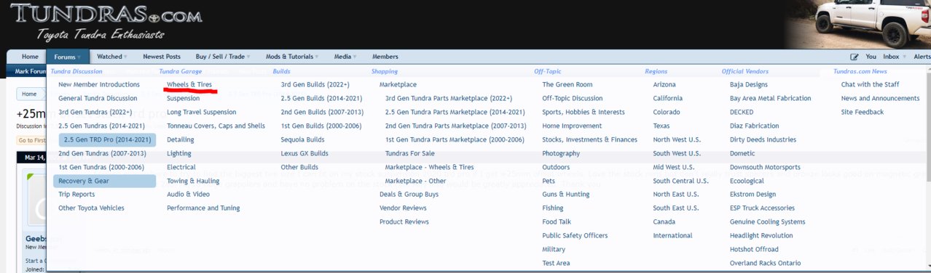Image resolution: width=931 pixels, height=273 pixels.
Task: Expand the Inbox dropdown arrow
Action: point(904,57)
